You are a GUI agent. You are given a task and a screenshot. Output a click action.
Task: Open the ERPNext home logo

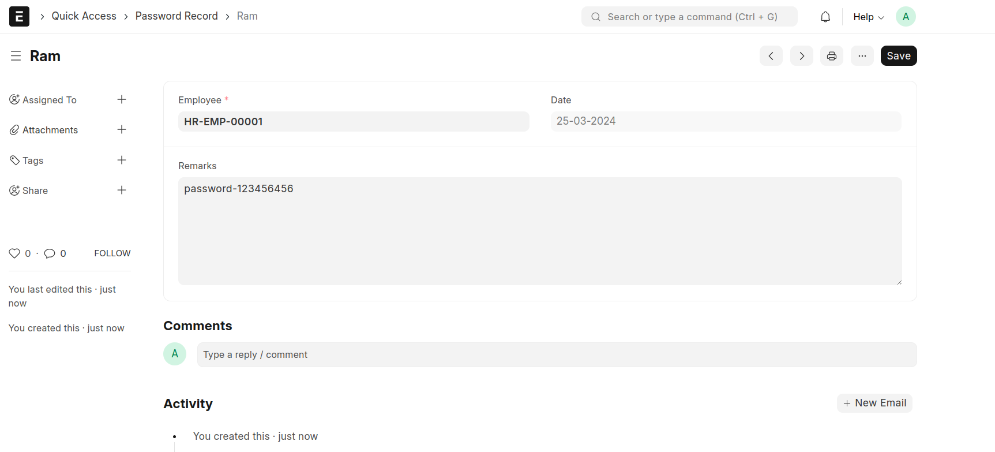pyautogui.click(x=19, y=16)
